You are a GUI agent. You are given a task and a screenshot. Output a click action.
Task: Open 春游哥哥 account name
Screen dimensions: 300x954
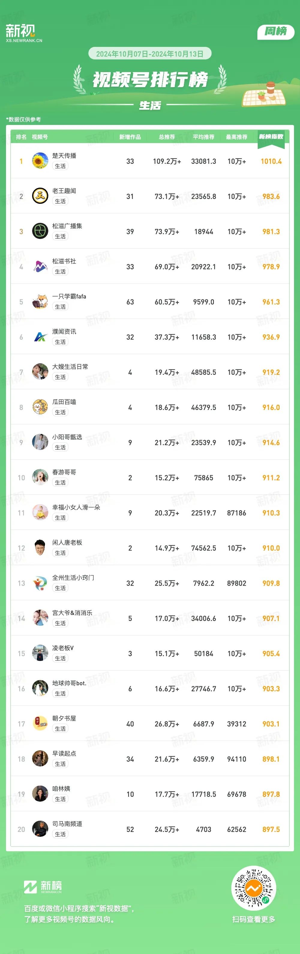click(x=64, y=472)
